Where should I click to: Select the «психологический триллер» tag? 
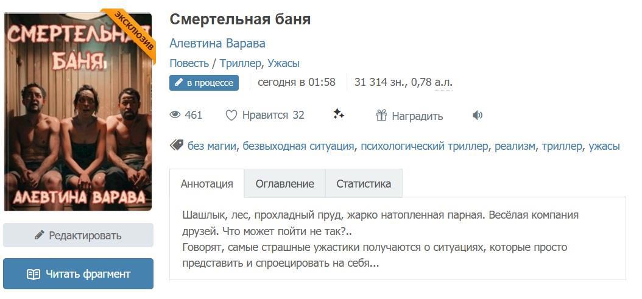point(425,146)
